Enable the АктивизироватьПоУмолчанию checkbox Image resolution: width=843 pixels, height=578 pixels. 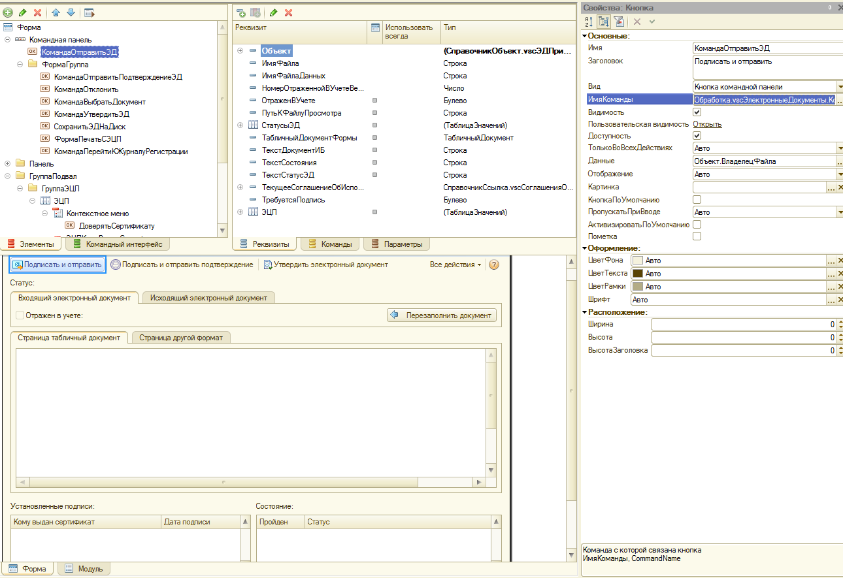pos(697,225)
